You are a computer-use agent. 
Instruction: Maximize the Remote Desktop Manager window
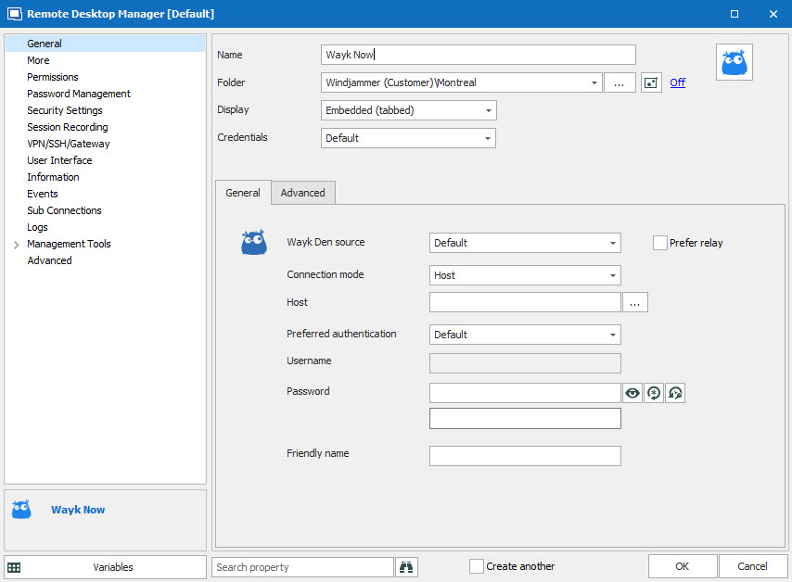click(x=735, y=14)
